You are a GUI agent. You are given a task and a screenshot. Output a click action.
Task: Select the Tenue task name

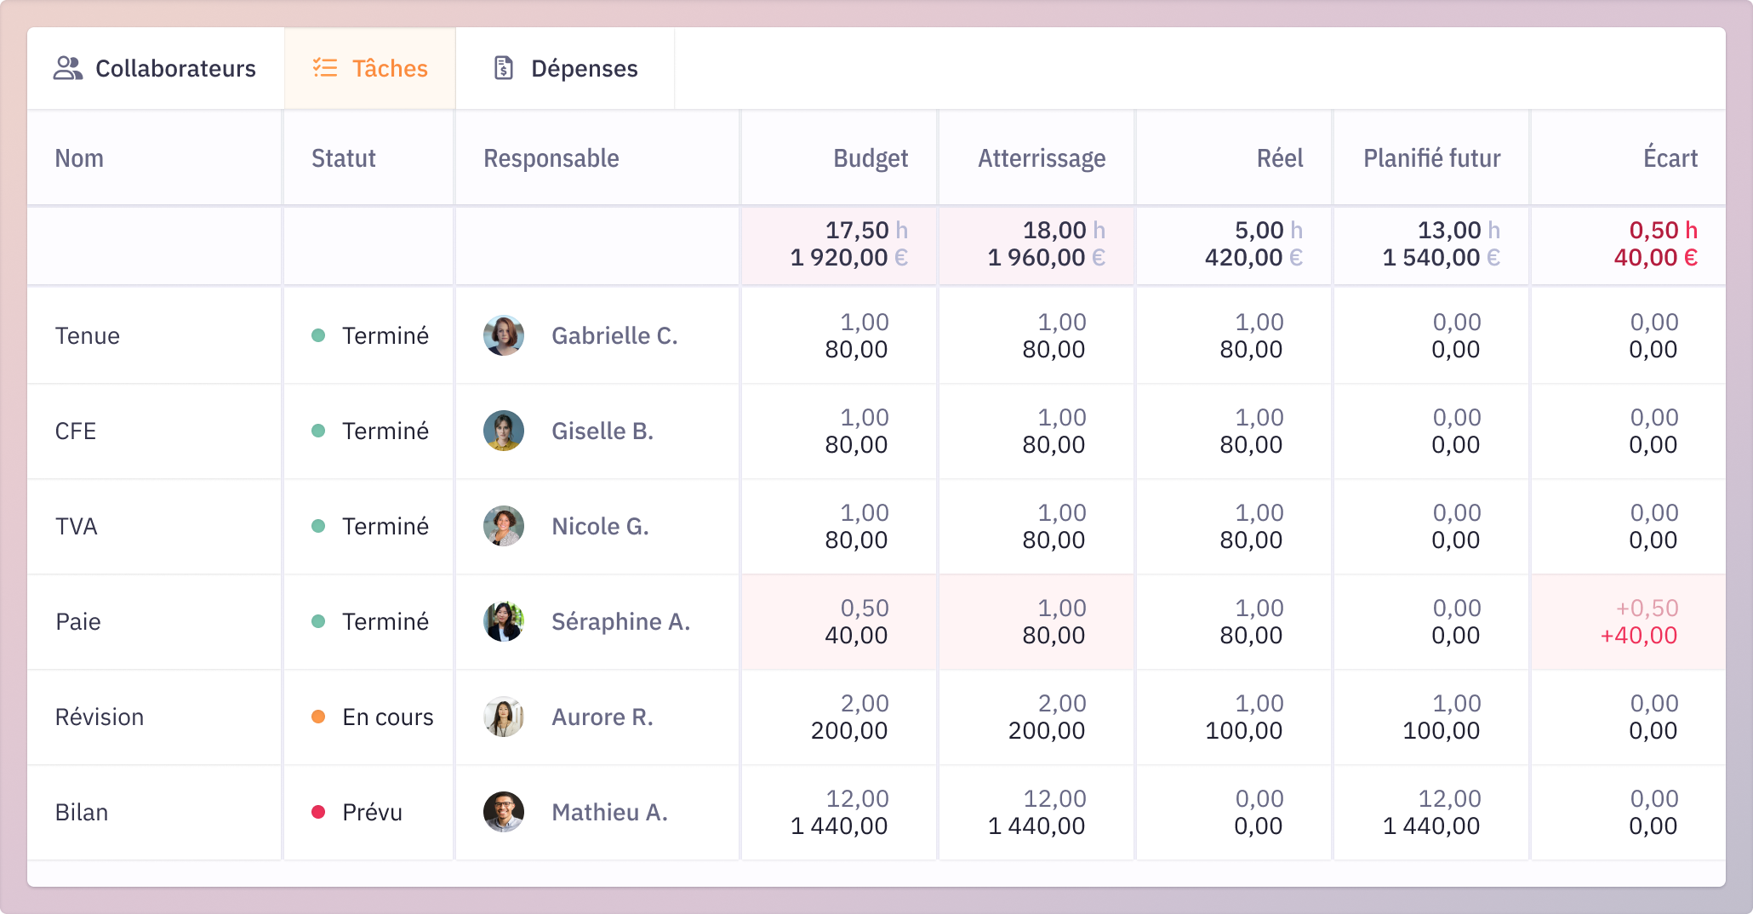tap(88, 335)
